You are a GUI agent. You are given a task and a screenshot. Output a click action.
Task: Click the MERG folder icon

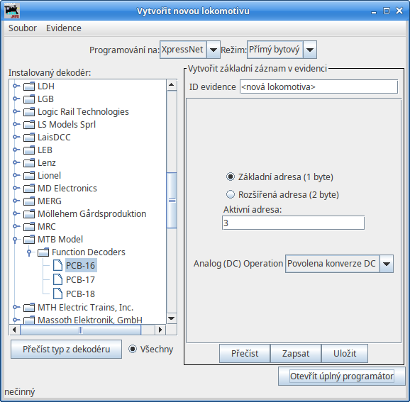[x=29, y=201]
